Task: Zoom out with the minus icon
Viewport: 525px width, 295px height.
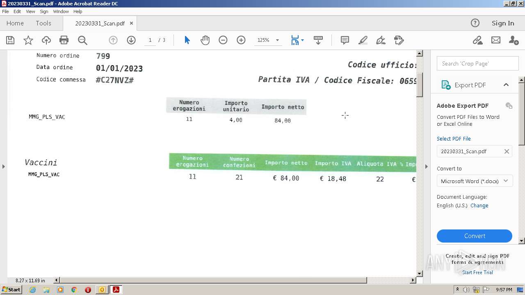Action: (x=223, y=40)
